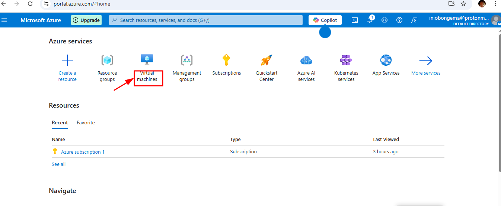Click the install app icon in address bar
Image resolution: width=501 pixels, height=206 pixels.
click(451, 4)
